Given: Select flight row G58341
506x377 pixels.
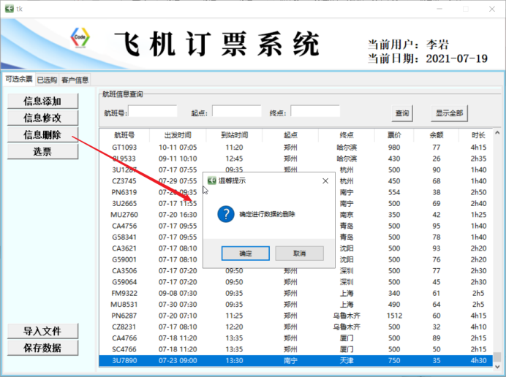Looking at the screenshot, I should 296,237.
